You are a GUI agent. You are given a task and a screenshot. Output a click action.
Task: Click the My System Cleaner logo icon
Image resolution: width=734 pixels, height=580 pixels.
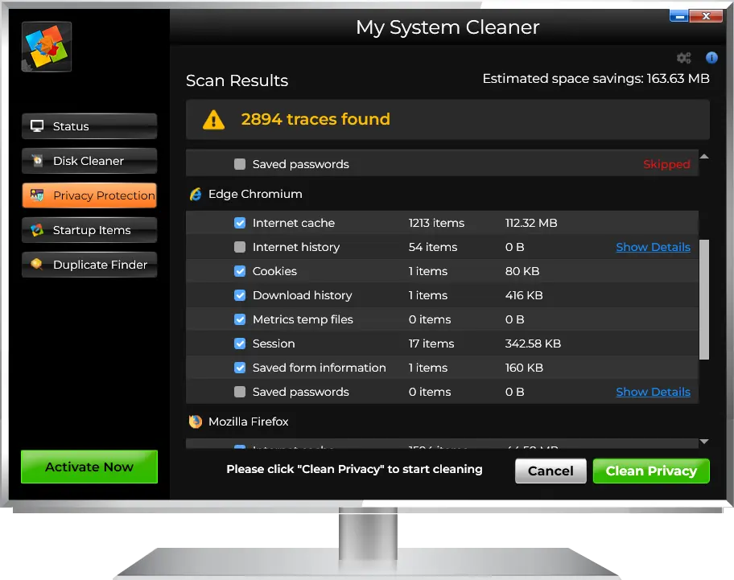click(x=47, y=47)
